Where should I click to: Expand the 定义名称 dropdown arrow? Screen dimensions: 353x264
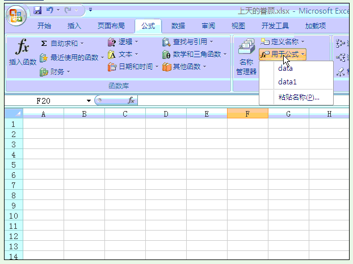click(303, 41)
